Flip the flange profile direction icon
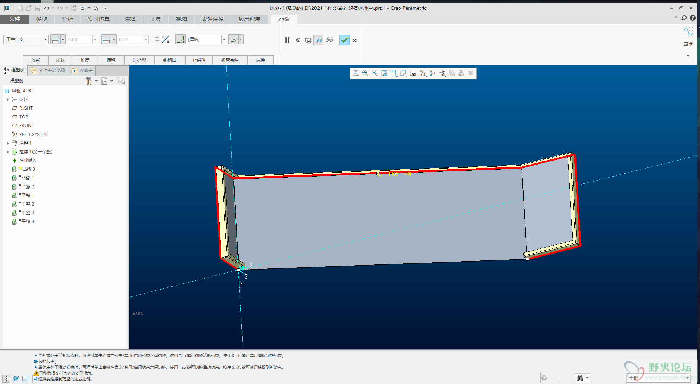This screenshot has width=700, height=384. (x=156, y=39)
